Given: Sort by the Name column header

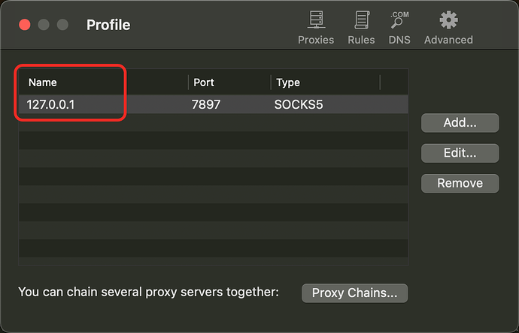Looking at the screenshot, I should pyautogui.click(x=103, y=82).
